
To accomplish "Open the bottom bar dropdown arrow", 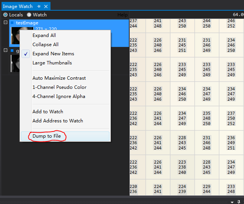I will [232, 202].
